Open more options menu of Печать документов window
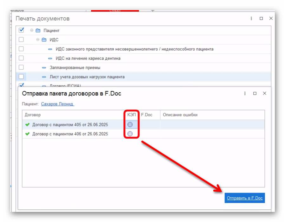Image resolution: width=285 pixels, height=222 pixels. click(x=251, y=18)
